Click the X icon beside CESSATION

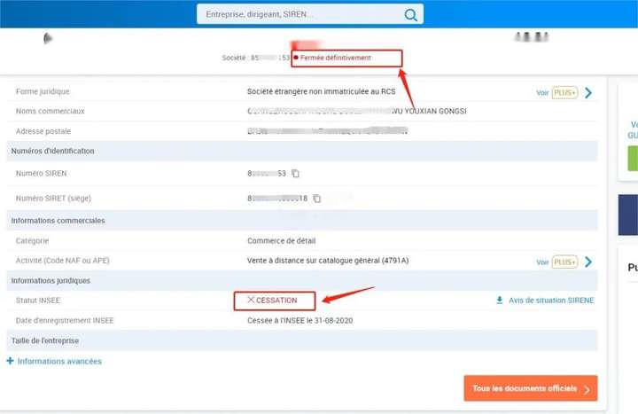pyautogui.click(x=251, y=300)
